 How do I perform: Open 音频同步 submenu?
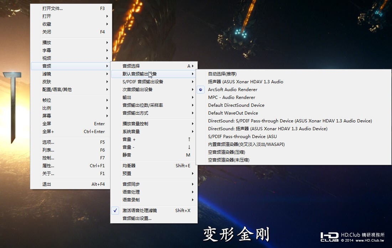click(154, 184)
